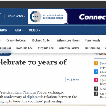The image size is (106, 106).
Task: Open Siu-kai columnist link
Action: pyautogui.click(x=5, y=48)
